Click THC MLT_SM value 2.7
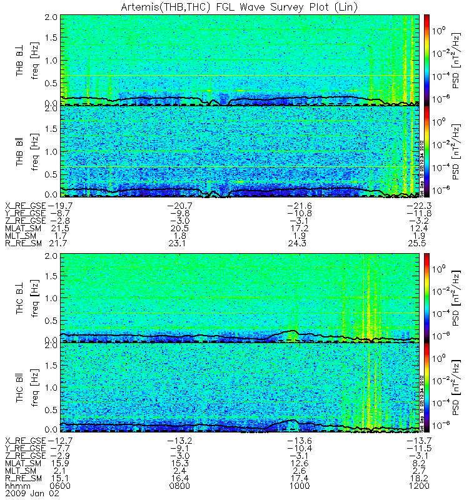The image size is (469, 500). [419, 471]
